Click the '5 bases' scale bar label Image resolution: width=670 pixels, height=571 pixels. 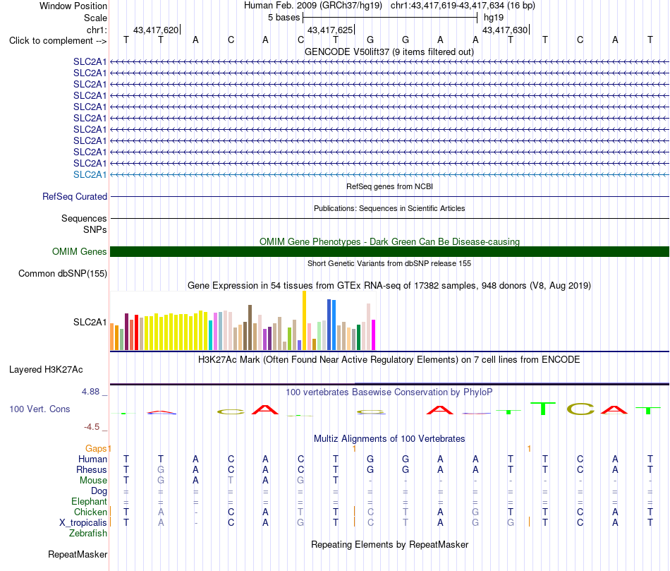(284, 18)
